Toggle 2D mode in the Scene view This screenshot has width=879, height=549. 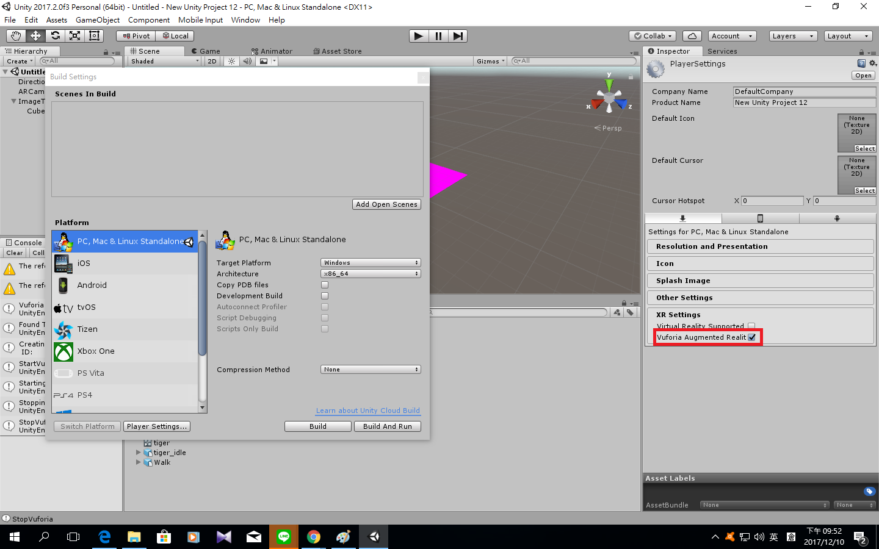click(x=212, y=61)
